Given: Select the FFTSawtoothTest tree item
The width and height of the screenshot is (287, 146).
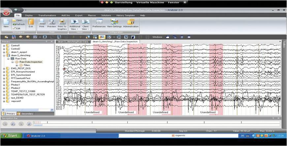Looking at the screenshot, I should [x=22, y=78].
